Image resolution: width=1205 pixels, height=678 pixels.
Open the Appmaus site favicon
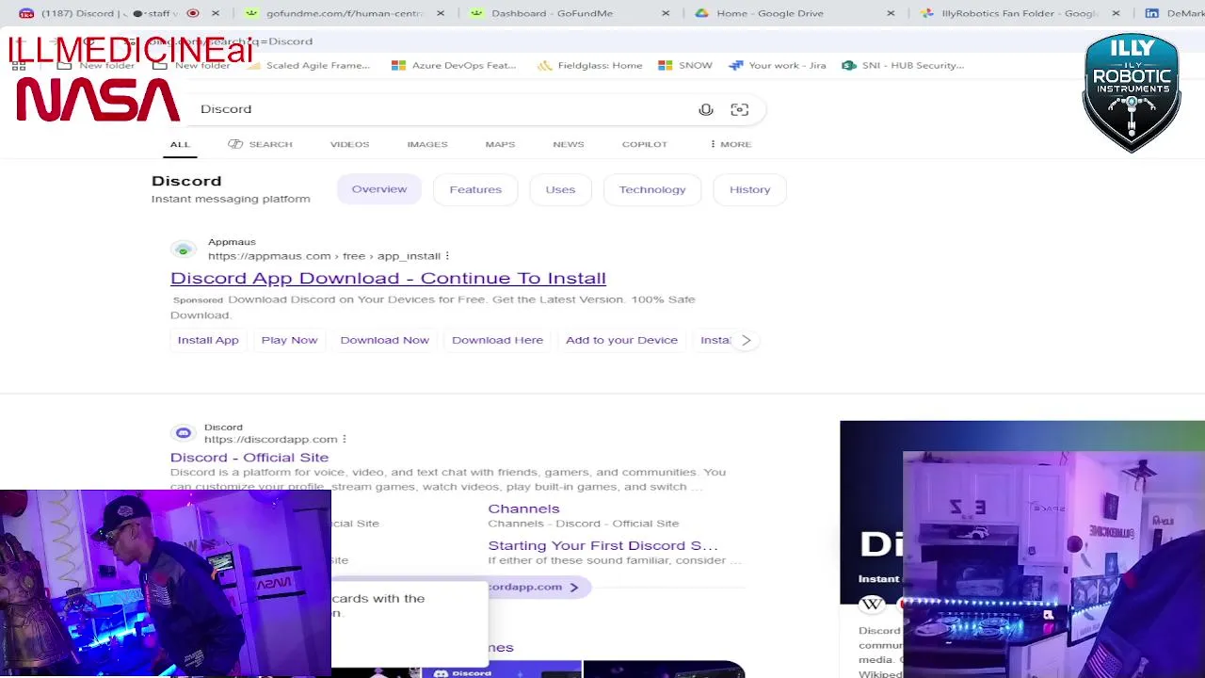coord(183,250)
